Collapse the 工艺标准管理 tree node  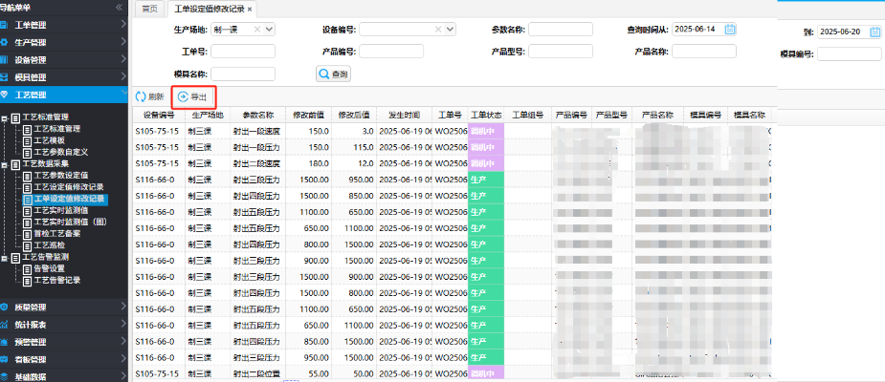[x=5, y=117]
